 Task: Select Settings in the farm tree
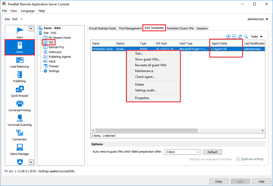[54, 71]
